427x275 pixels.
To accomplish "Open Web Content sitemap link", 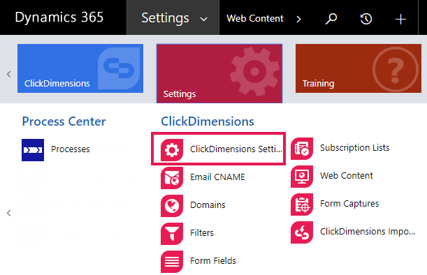I will 346,176.
